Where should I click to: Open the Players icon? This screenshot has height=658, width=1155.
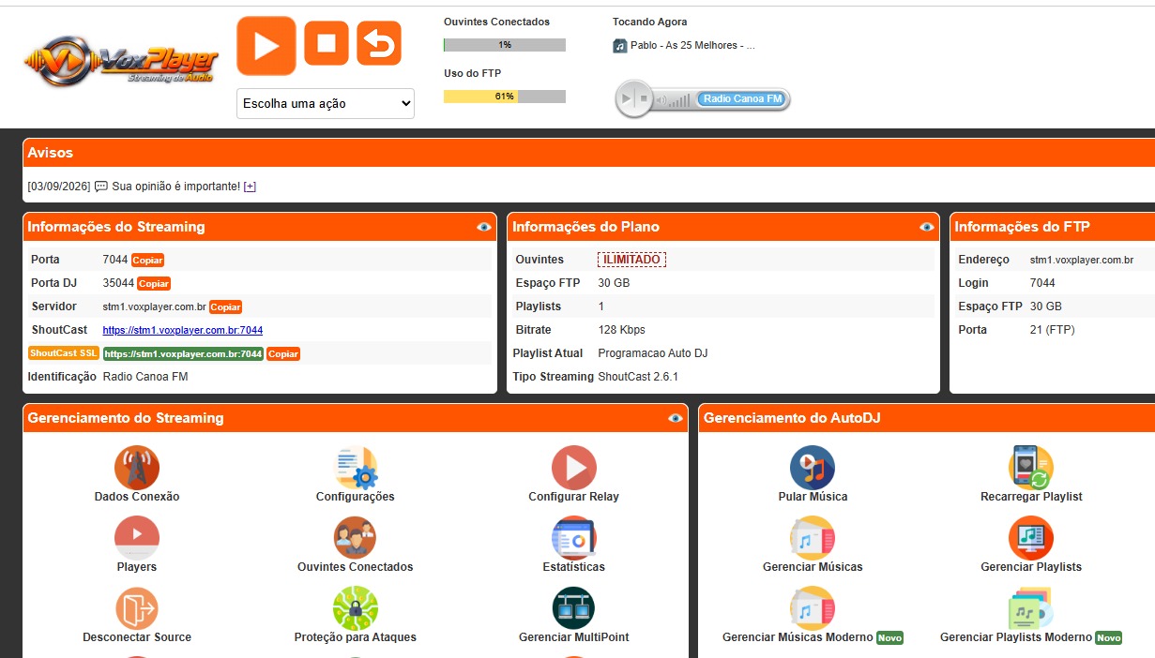coord(137,537)
